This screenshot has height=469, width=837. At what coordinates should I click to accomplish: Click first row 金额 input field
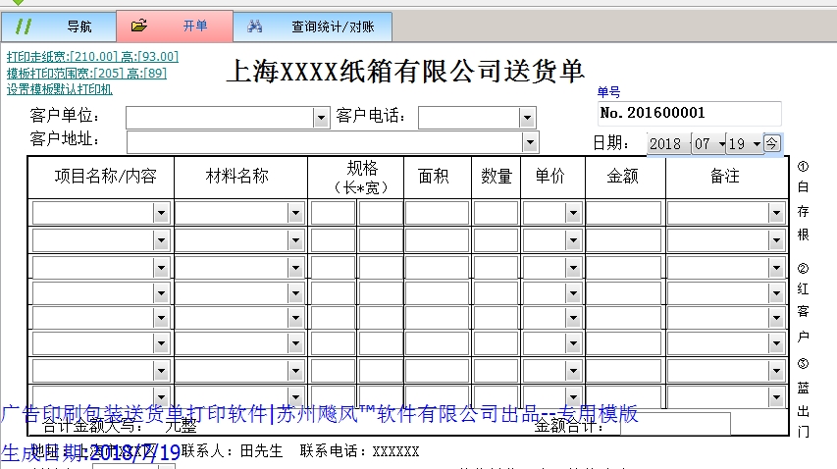[x=624, y=213]
